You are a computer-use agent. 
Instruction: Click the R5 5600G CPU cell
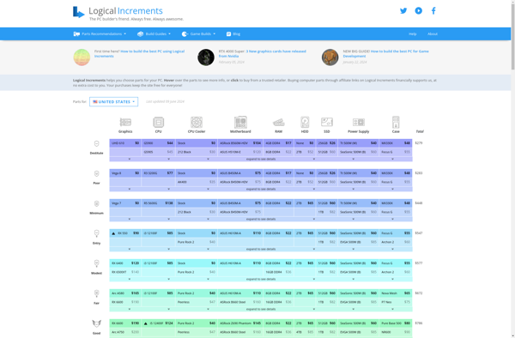click(158, 203)
